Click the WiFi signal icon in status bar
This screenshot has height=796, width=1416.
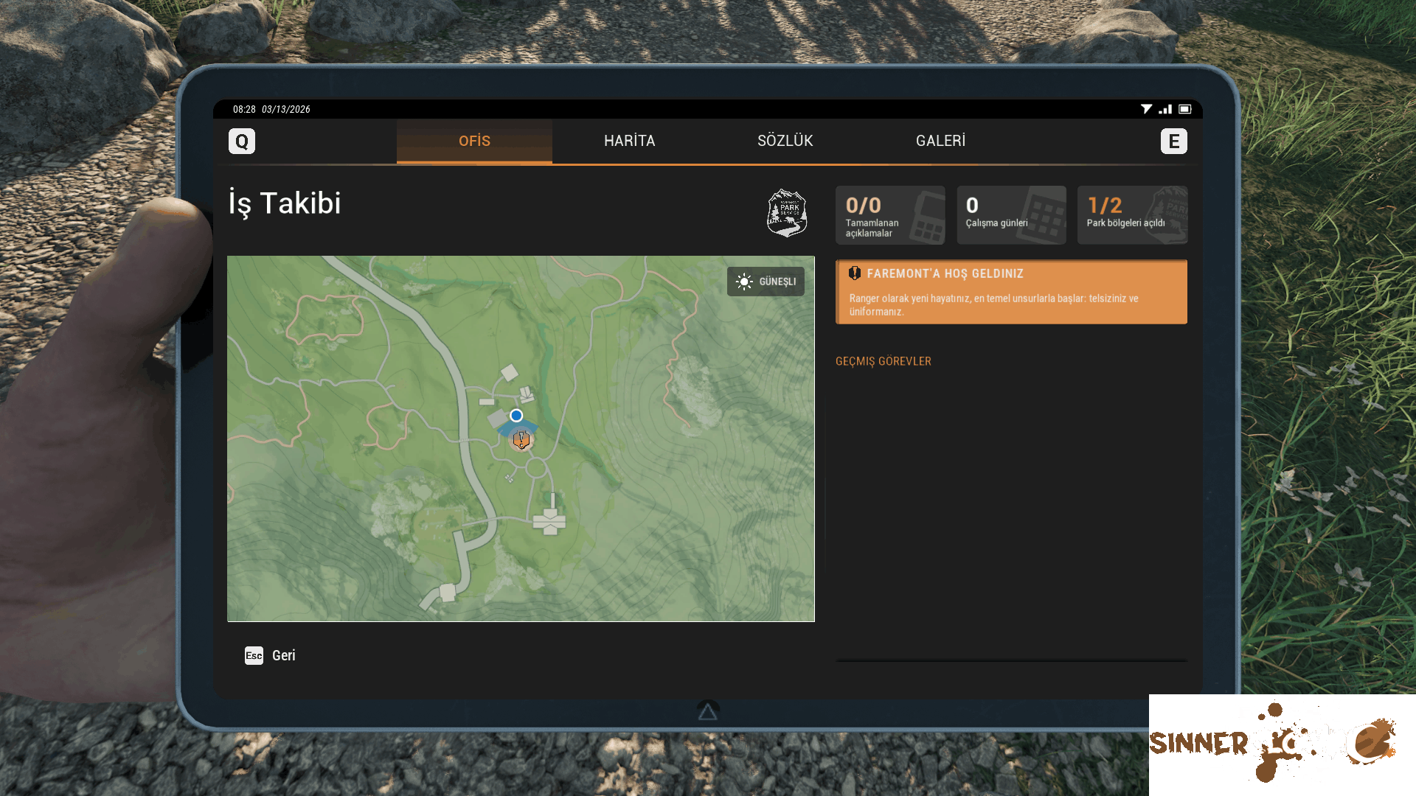pos(1146,109)
